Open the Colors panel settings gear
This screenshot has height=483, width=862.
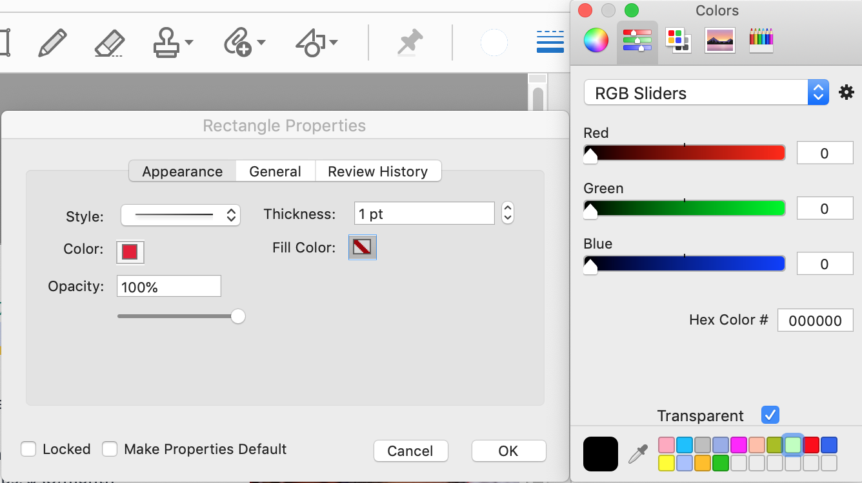pos(847,92)
